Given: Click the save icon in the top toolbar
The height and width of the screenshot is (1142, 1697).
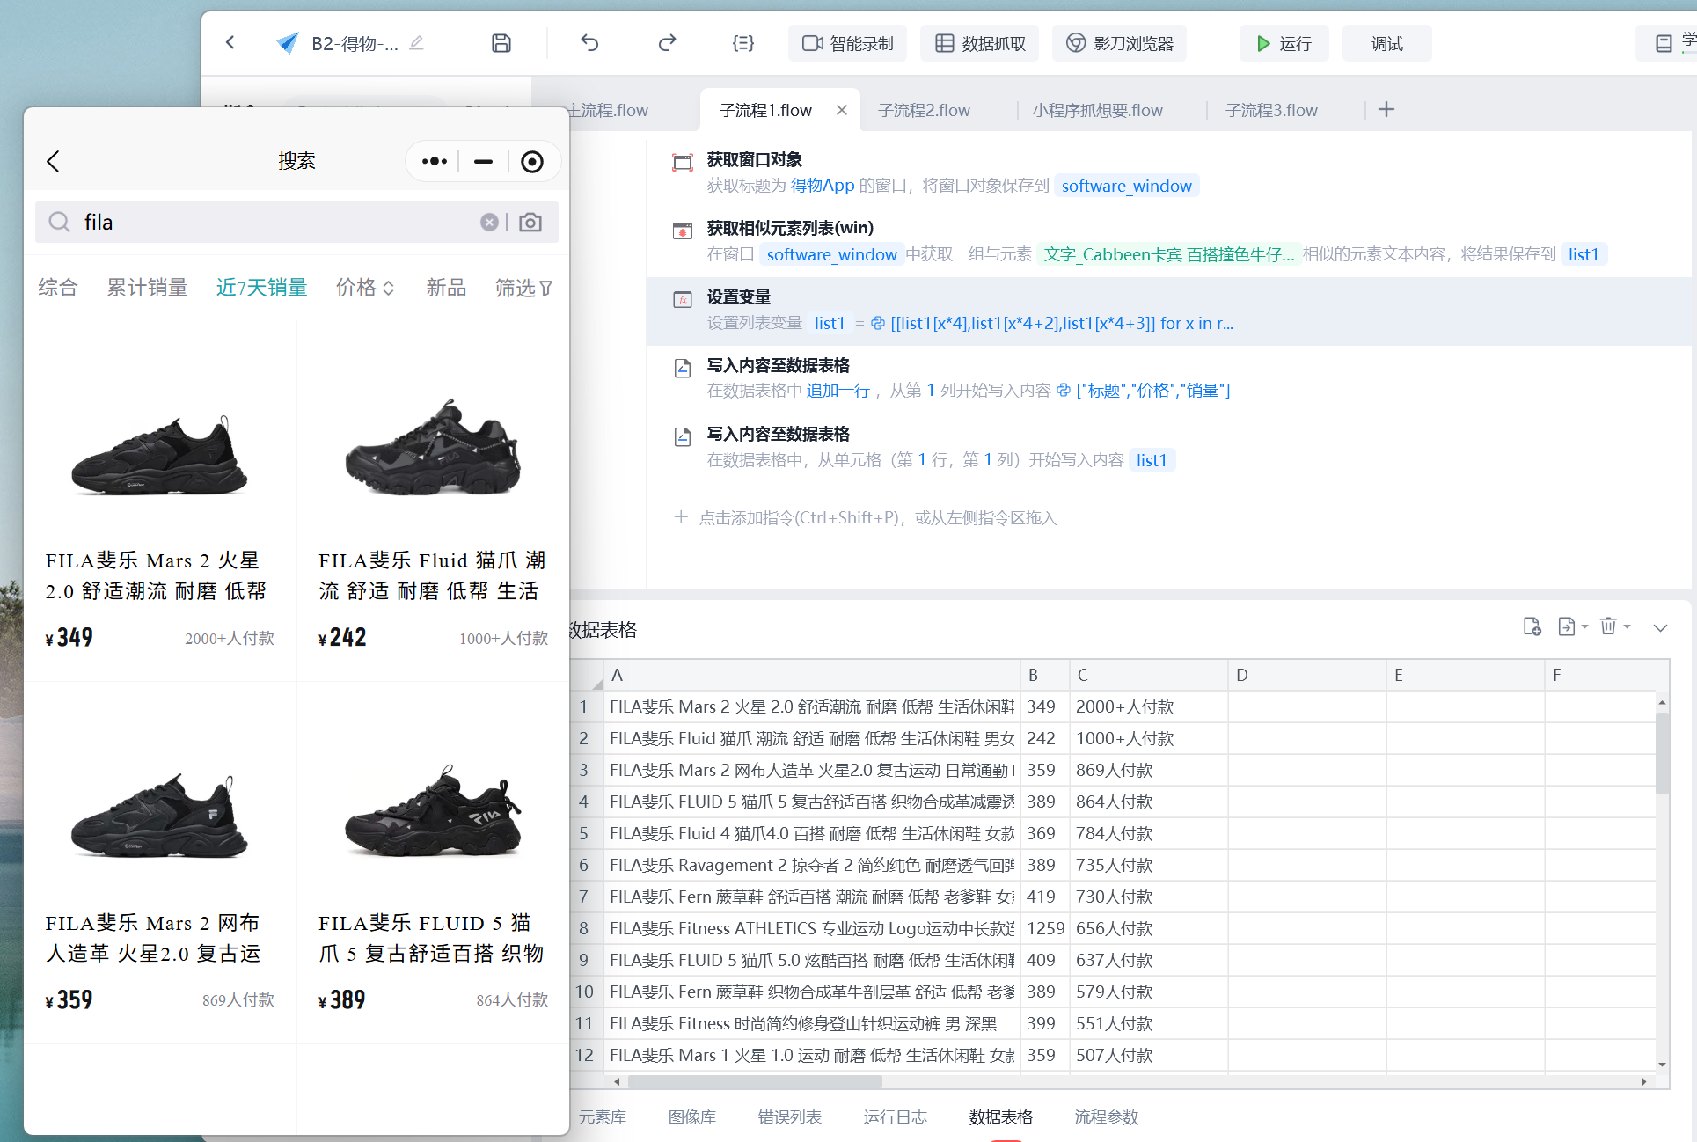Looking at the screenshot, I should click(501, 43).
